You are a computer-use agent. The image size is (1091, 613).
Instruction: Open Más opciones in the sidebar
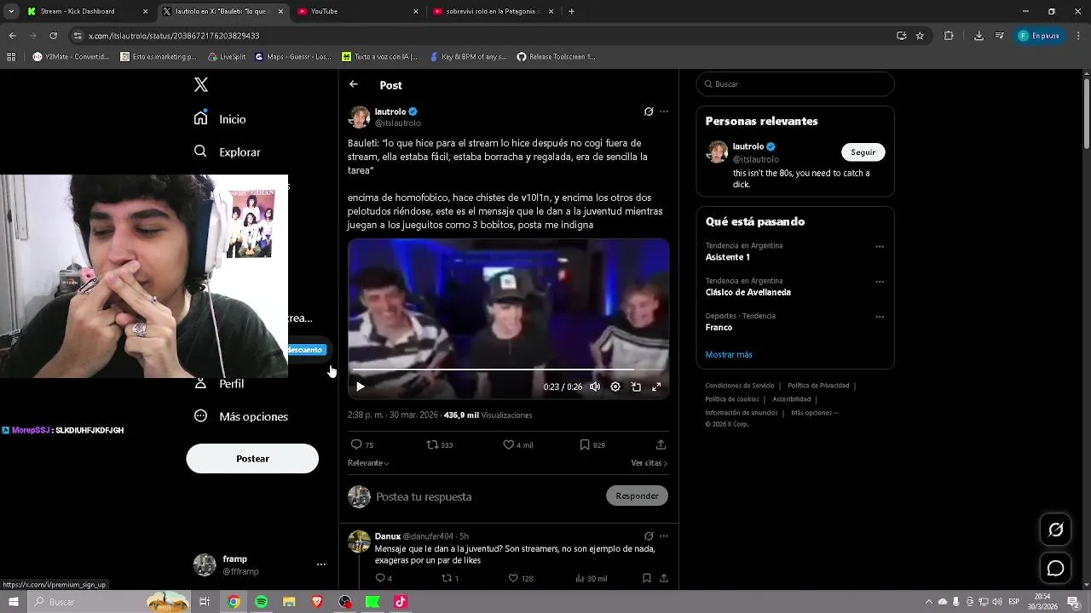[x=241, y=416]
